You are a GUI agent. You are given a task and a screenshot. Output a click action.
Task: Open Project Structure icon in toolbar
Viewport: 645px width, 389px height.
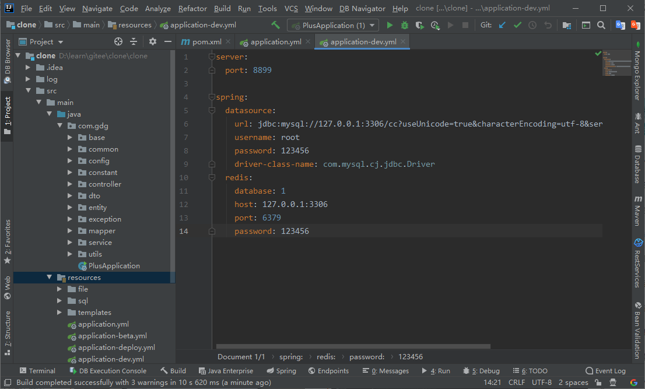(x=567, y=25)
